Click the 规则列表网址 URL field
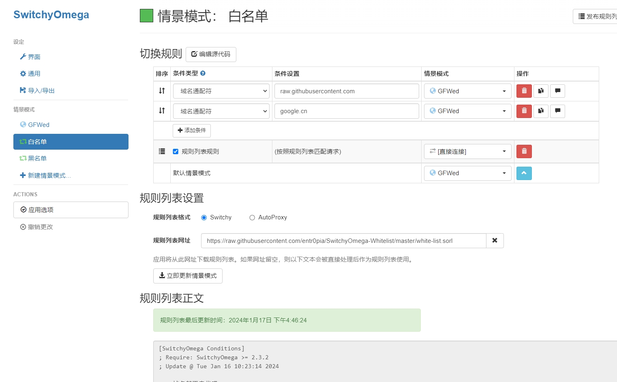The image size is (617, 382). (344, 240)
